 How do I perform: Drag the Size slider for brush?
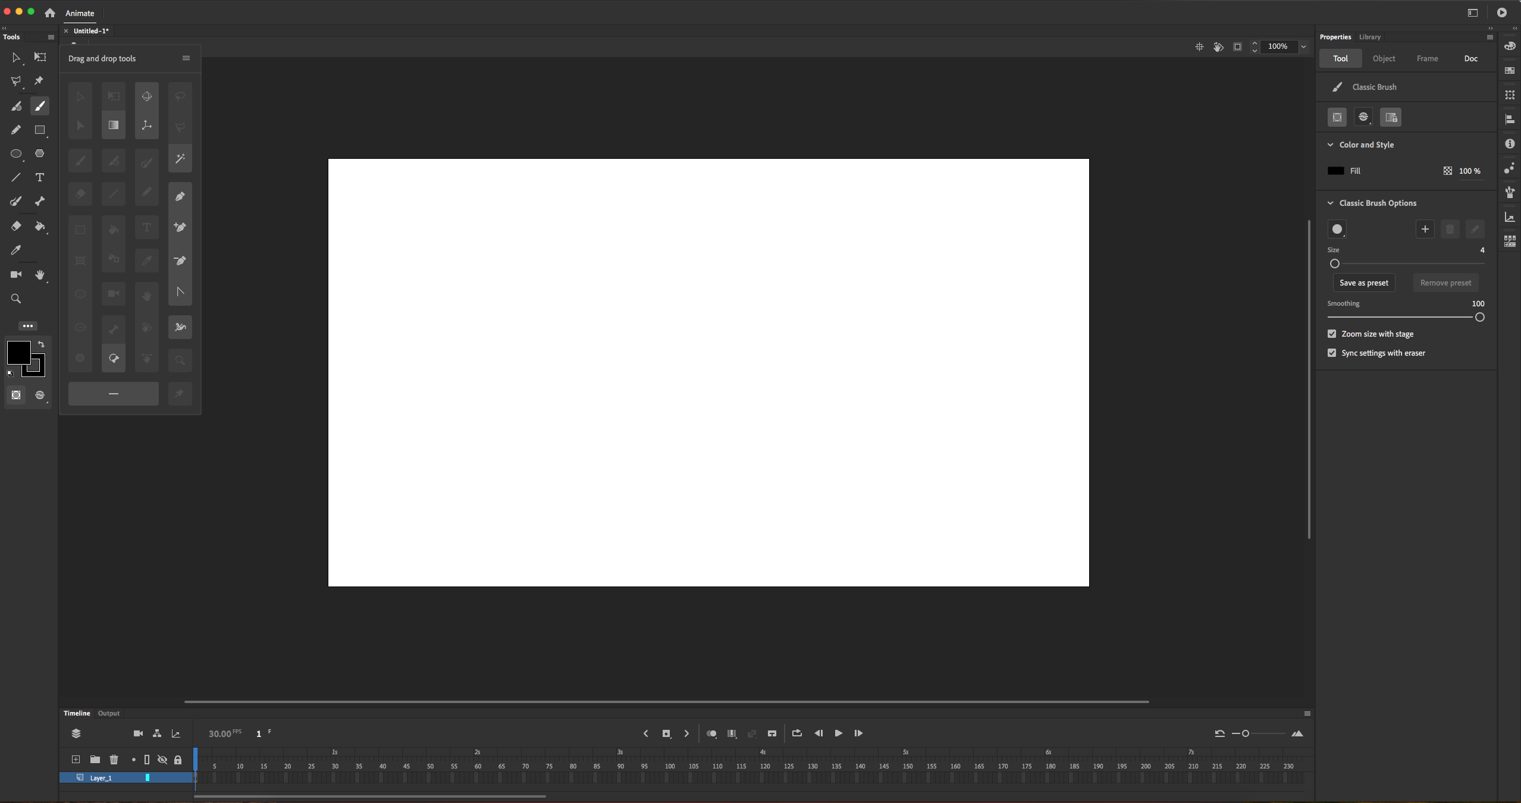[1334, 264]
